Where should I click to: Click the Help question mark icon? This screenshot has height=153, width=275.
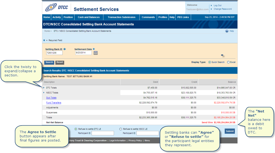(227, 31)
